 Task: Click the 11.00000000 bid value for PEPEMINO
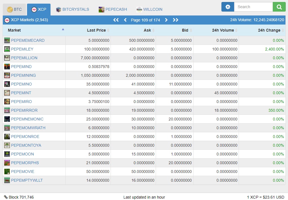(x=180, y=84)
